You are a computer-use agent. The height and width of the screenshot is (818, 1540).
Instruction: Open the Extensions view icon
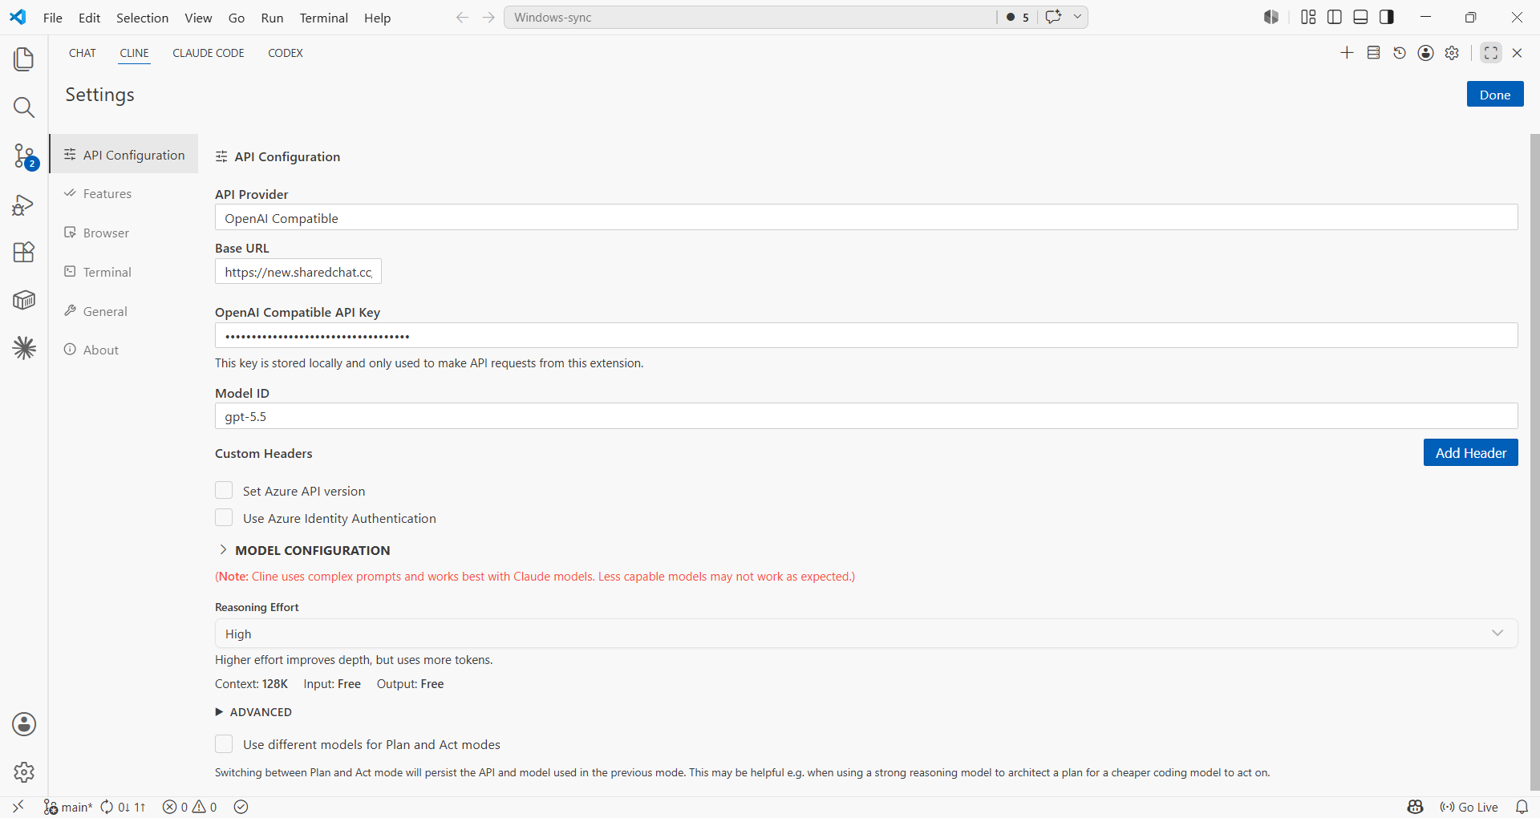click(x=24, y=252)
